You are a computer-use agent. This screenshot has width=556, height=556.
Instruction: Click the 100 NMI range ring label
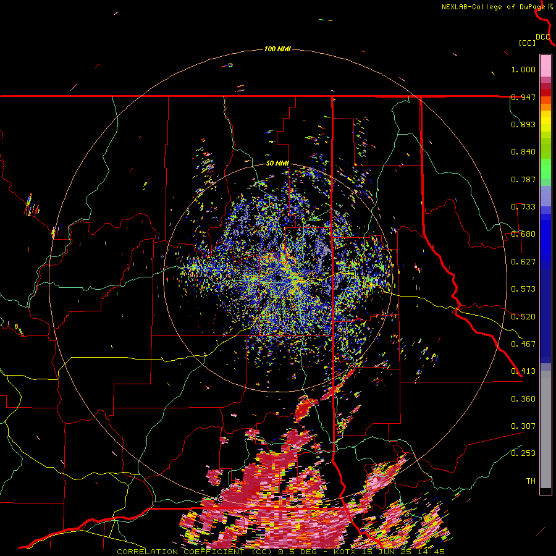pyautogui.click(x=277, y=49)
